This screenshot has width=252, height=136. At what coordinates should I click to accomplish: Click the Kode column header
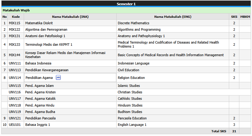point(16,17)
